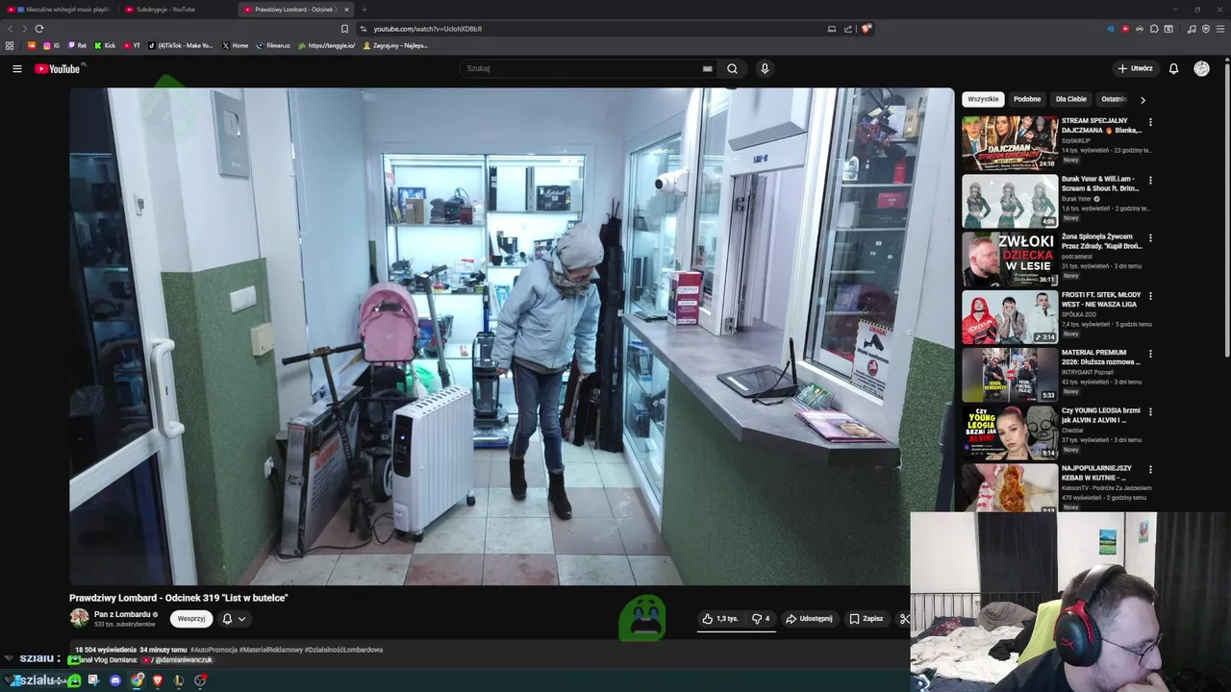Click the VPN shield icon in browser toolbar
1231x692 pixels.
pos(1206,29)
